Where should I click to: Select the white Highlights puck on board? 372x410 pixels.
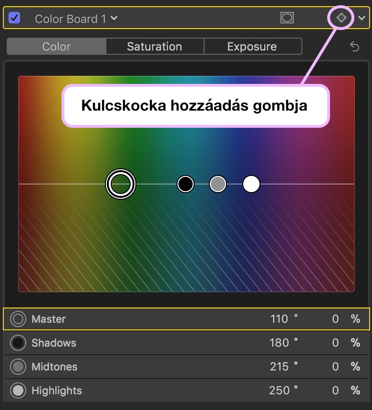(251, 184)
